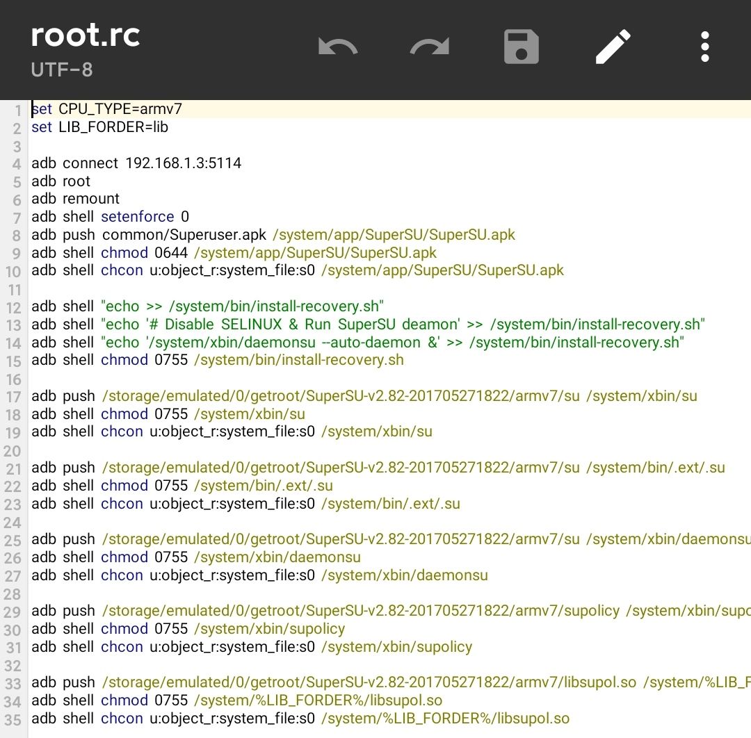Click the 'adb push common/Superuser.apk' line
This screenshot has height=738, width=751.
pos(273,235)
